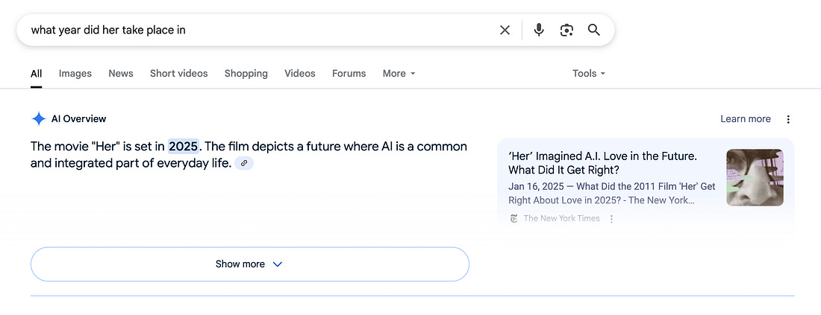821x315 pixels.
Task: Start voice search with the microphone icon
Action: coord(539,31)
